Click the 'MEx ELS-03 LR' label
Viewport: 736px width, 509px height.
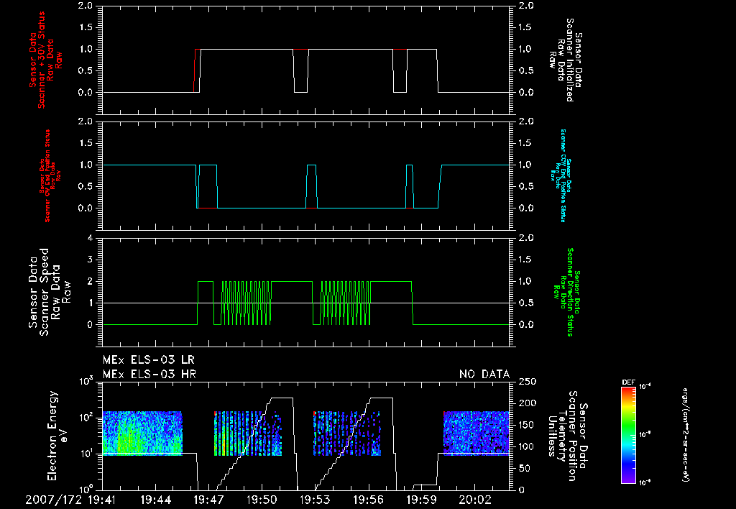click(148, 360)
